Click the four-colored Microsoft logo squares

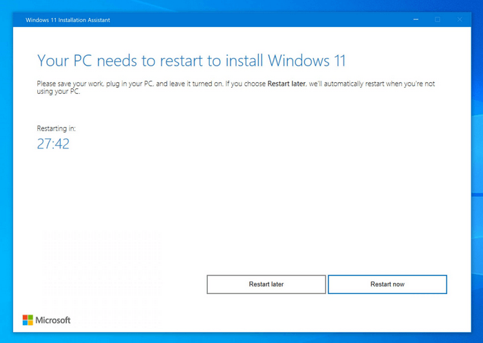coord(28,320)
